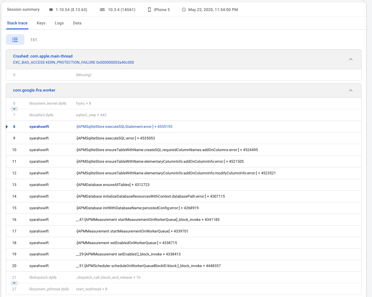The height and width of the screenshot is (297, 372).
Task: Collapse the com.google.fira.worker thread section
Action: pos(351,90)
